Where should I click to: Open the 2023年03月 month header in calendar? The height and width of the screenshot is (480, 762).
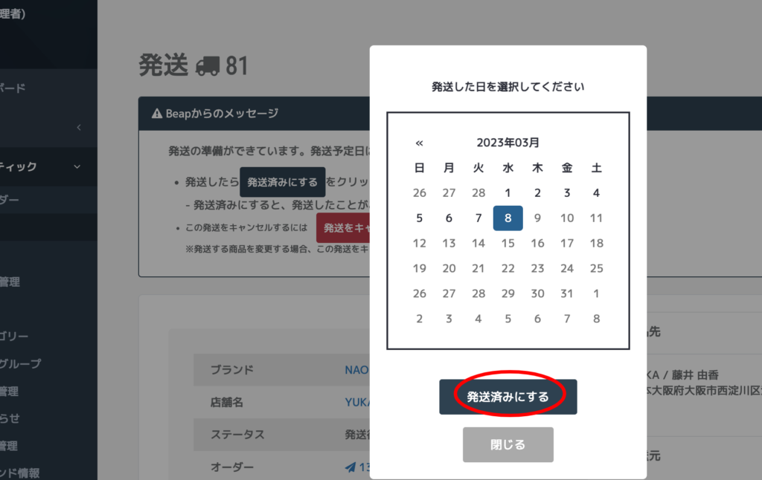[x=508, y=143]
